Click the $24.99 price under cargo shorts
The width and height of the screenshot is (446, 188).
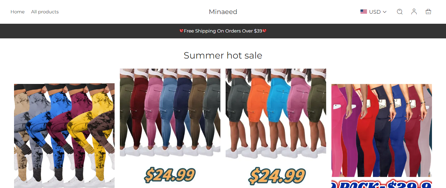point(277,176)
